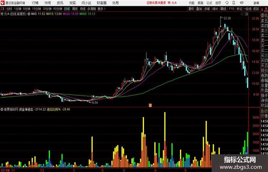268x172 pixels.
Task: Switch to the 5分钟 period tab
Action: (26, 9)
